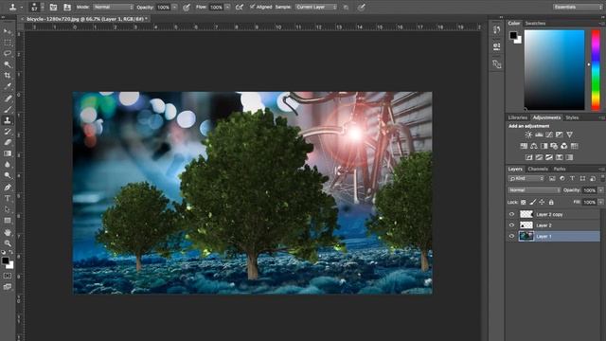Add a Curves adjustment
Screen dimensions: 606x341
click(549, 135)
